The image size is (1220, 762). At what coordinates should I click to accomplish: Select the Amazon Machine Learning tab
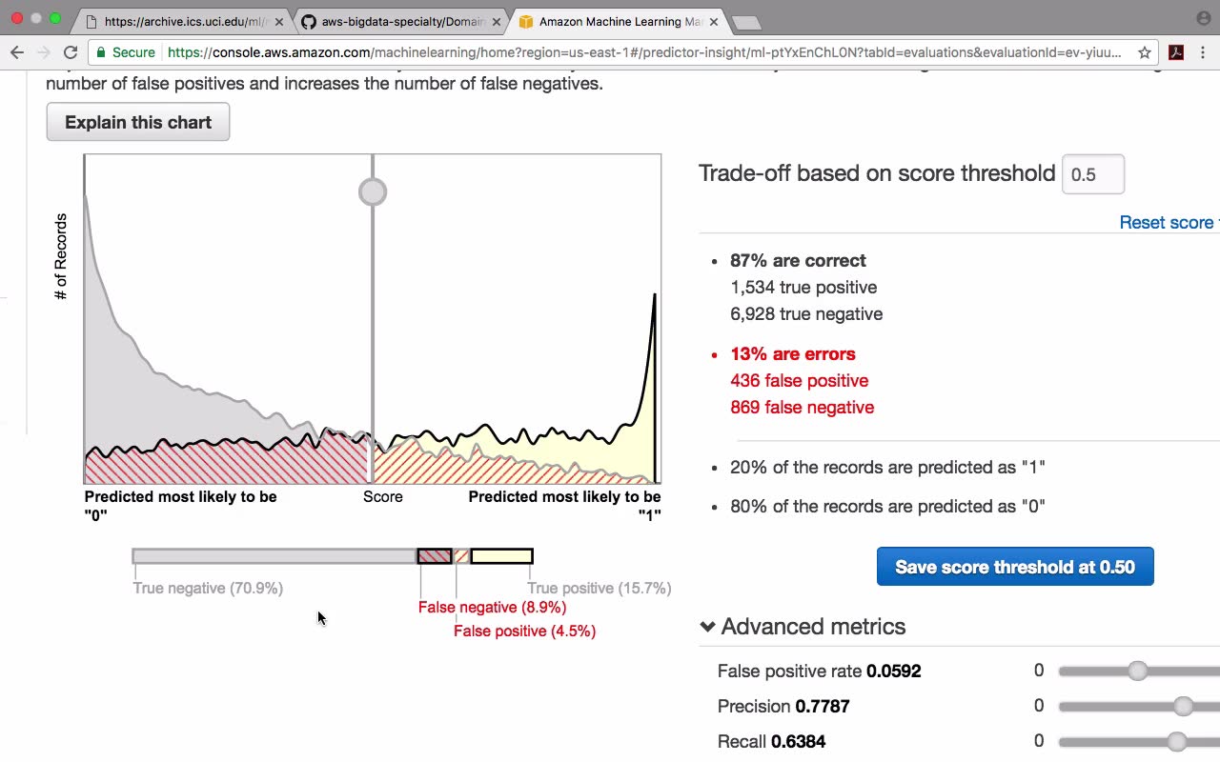coord(618,21)
